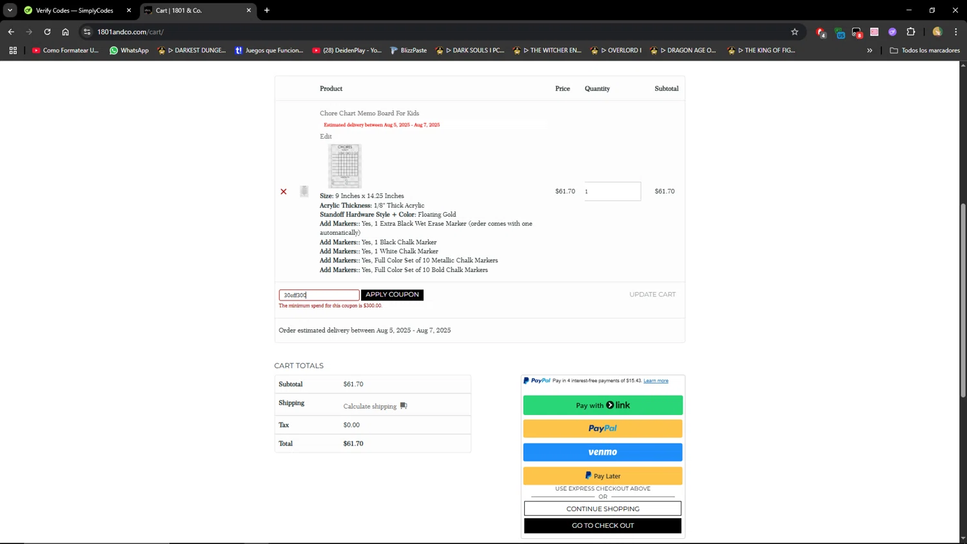The image size is (967, 544).
Task: Click UPDATE CART button
Action: click(652, 295)
